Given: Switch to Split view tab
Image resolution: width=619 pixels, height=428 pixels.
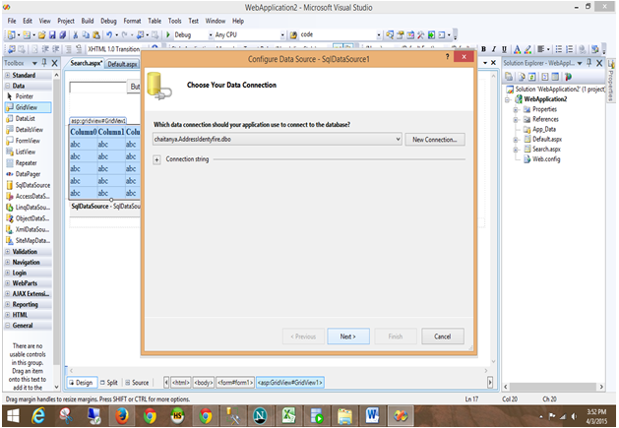Looking at the screenshot, I should tap(109, 382).
